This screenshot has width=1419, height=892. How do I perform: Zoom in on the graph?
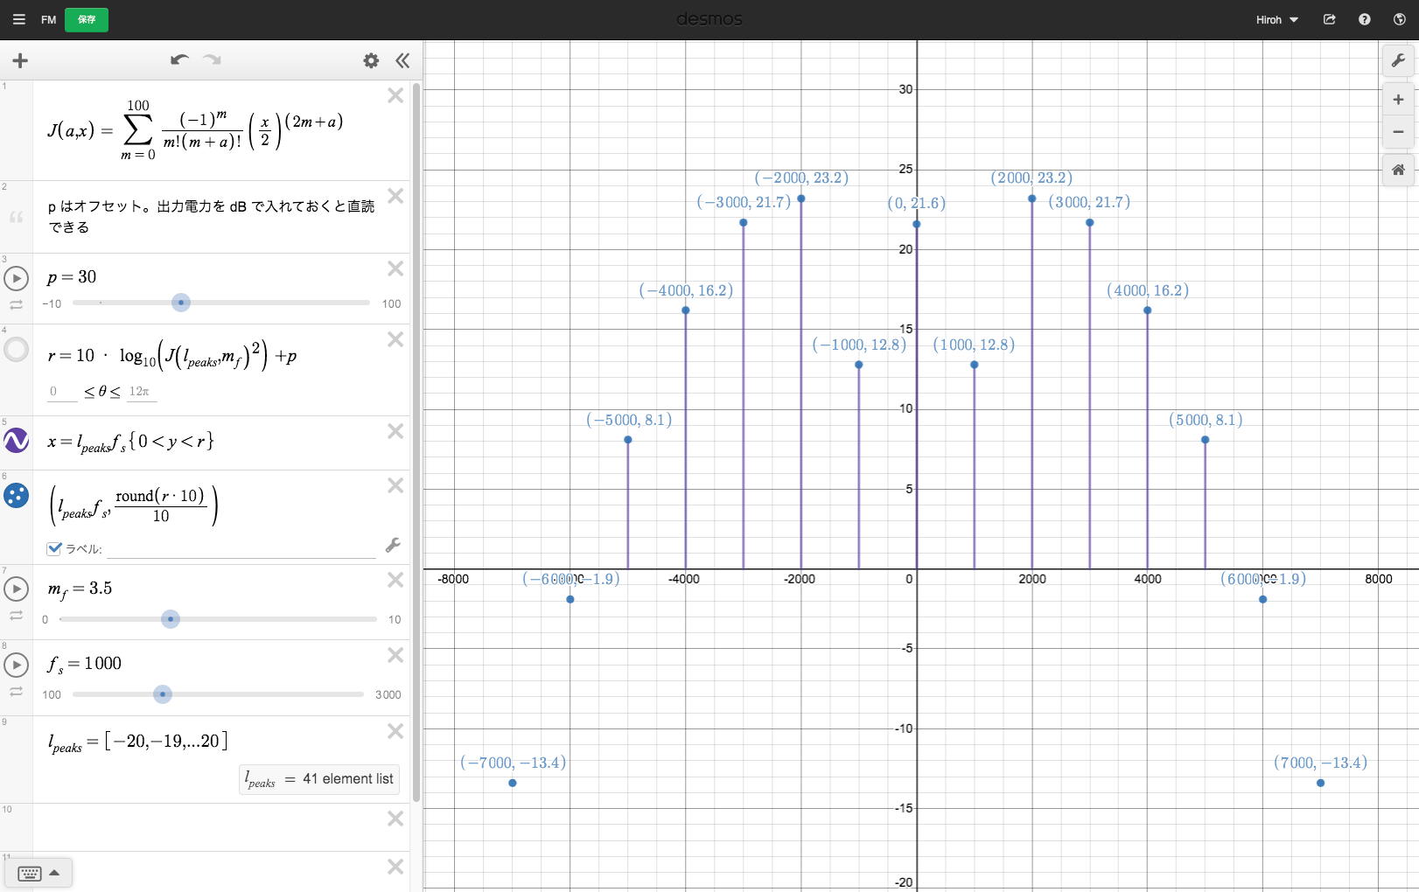coord(1398,100)
